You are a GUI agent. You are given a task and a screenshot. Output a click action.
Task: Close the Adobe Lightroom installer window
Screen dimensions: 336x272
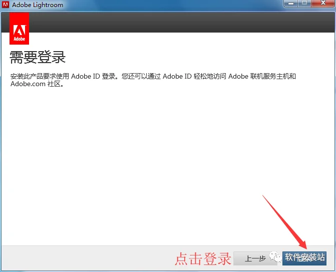323,3
